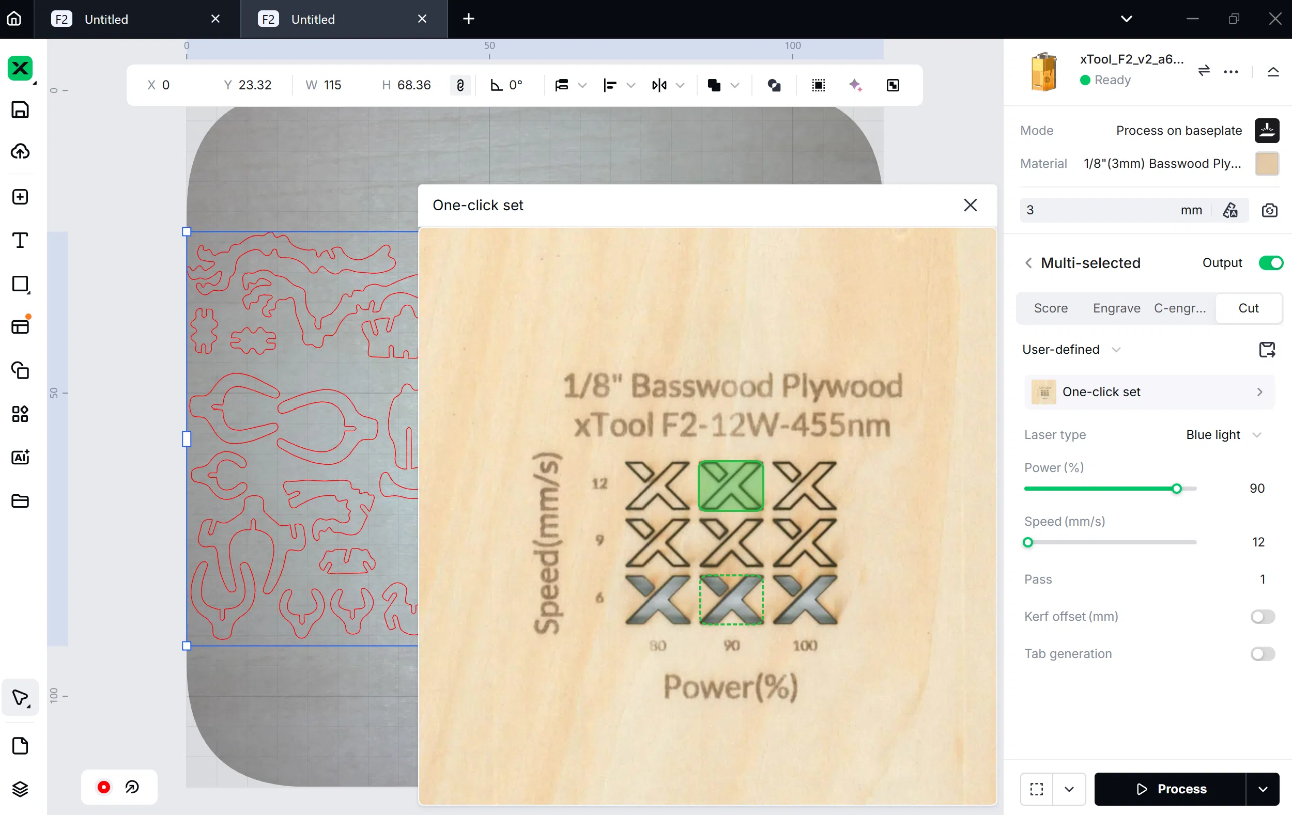This screenshot has height=815, width=1292.
Task: Open the Process button dropdown arrow
Action: pos(1263,789)
